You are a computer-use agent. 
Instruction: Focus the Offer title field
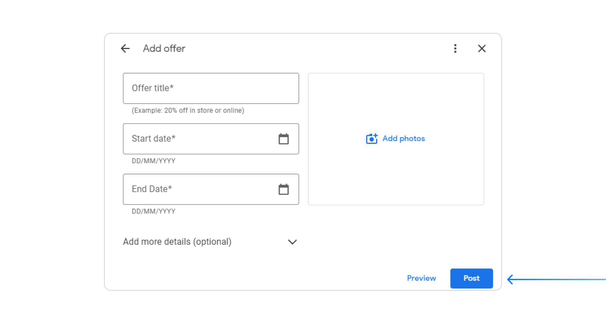(211, 88)
